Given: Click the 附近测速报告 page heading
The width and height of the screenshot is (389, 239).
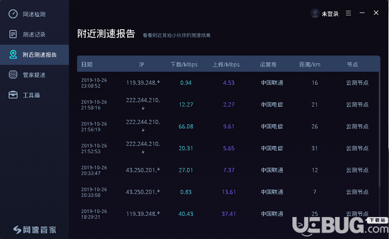Looking at the screenshot, I should point(106,34).
